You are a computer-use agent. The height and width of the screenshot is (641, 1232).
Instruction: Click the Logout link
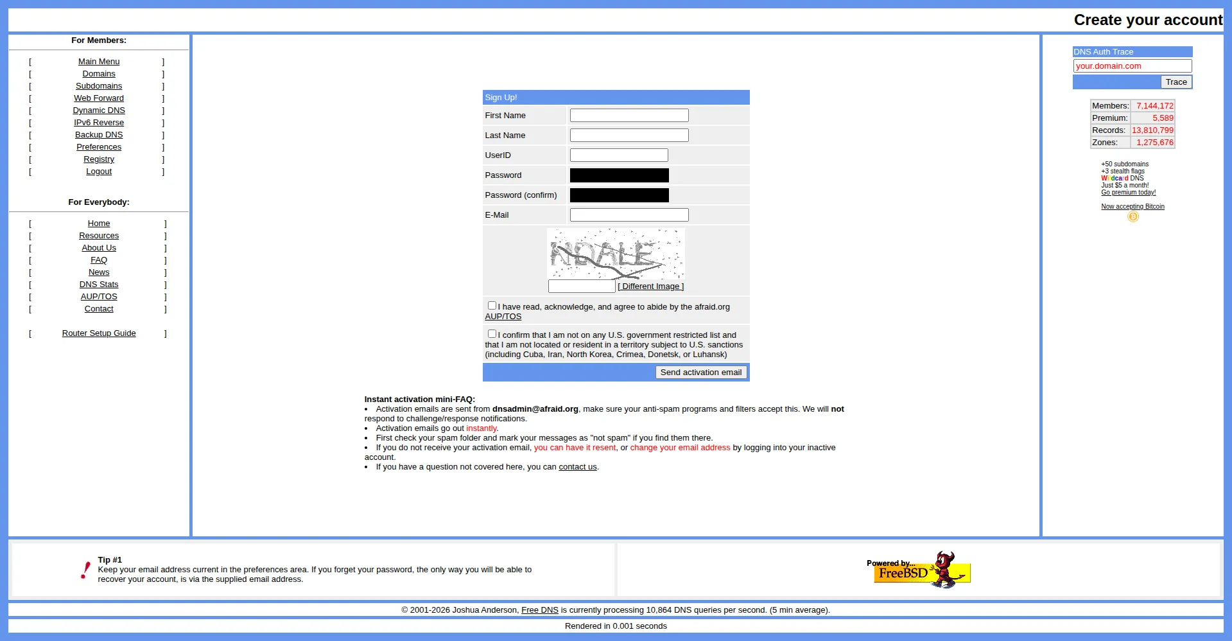point(99,171)
